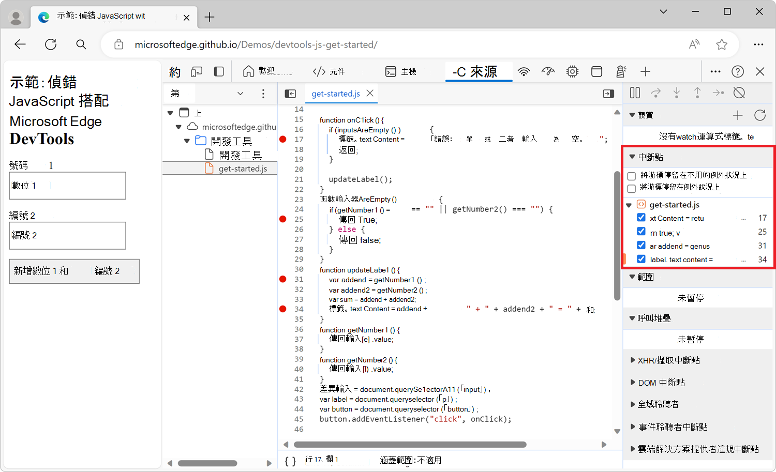Remove breakpoint dot on line 31 gutter
Image resolution: width=776 pixels, height=472 pixels.
pos(283,279)
